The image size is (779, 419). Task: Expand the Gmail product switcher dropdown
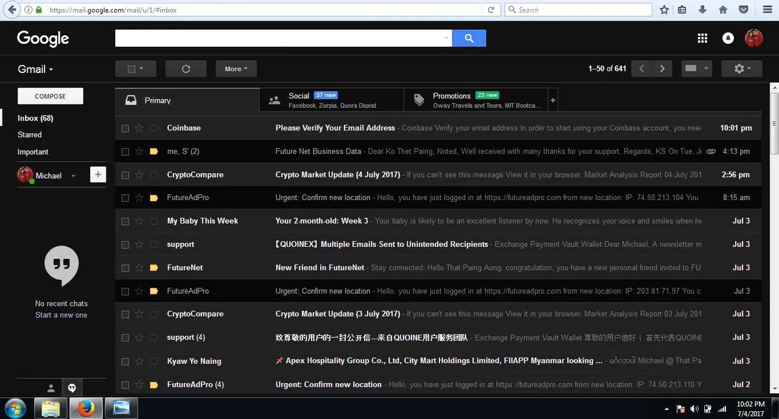tap(35, 69)
